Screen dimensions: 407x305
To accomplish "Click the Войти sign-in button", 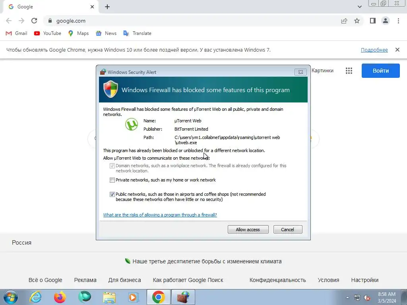I will coord(380,71).
